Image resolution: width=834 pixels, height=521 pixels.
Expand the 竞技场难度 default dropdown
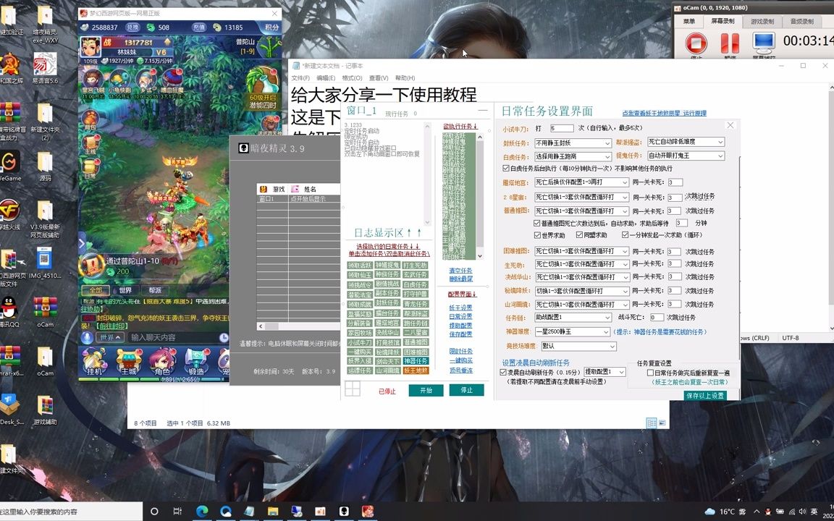coord(578,346)
